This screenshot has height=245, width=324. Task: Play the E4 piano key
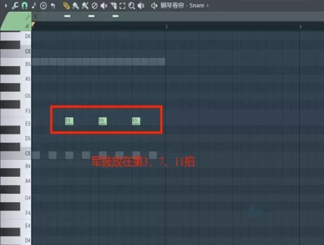coord(26,226)
